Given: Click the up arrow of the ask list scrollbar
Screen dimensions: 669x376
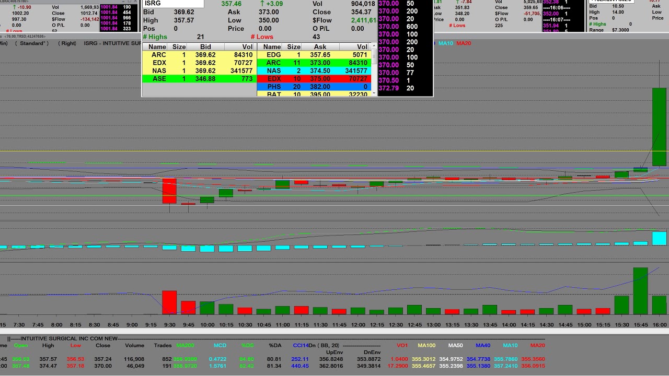Looking at the screenshot, I should tap(374, 46).
